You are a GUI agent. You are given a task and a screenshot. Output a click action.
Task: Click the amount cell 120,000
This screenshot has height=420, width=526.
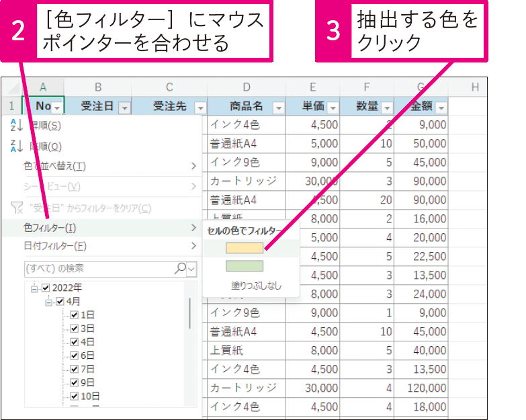pos(421,388)
